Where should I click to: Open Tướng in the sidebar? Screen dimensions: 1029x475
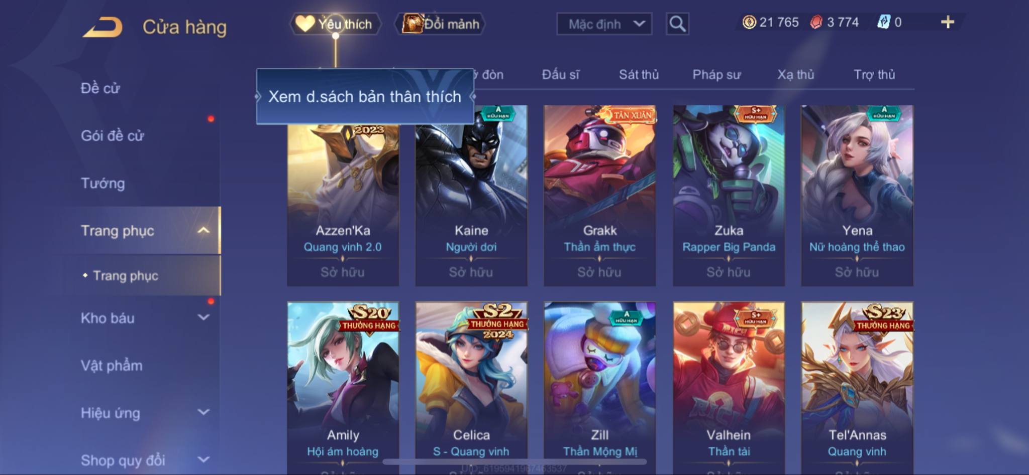pos(103,183)
